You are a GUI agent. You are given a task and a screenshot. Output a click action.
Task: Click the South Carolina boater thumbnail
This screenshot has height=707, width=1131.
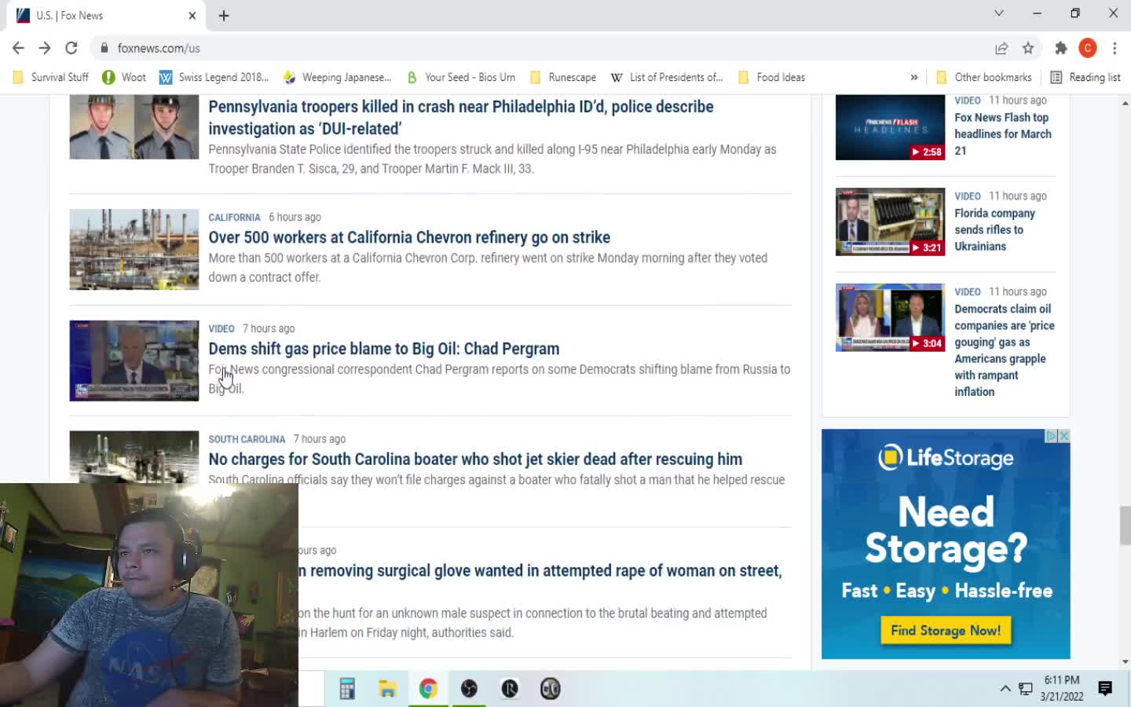[x=134, y=456]
